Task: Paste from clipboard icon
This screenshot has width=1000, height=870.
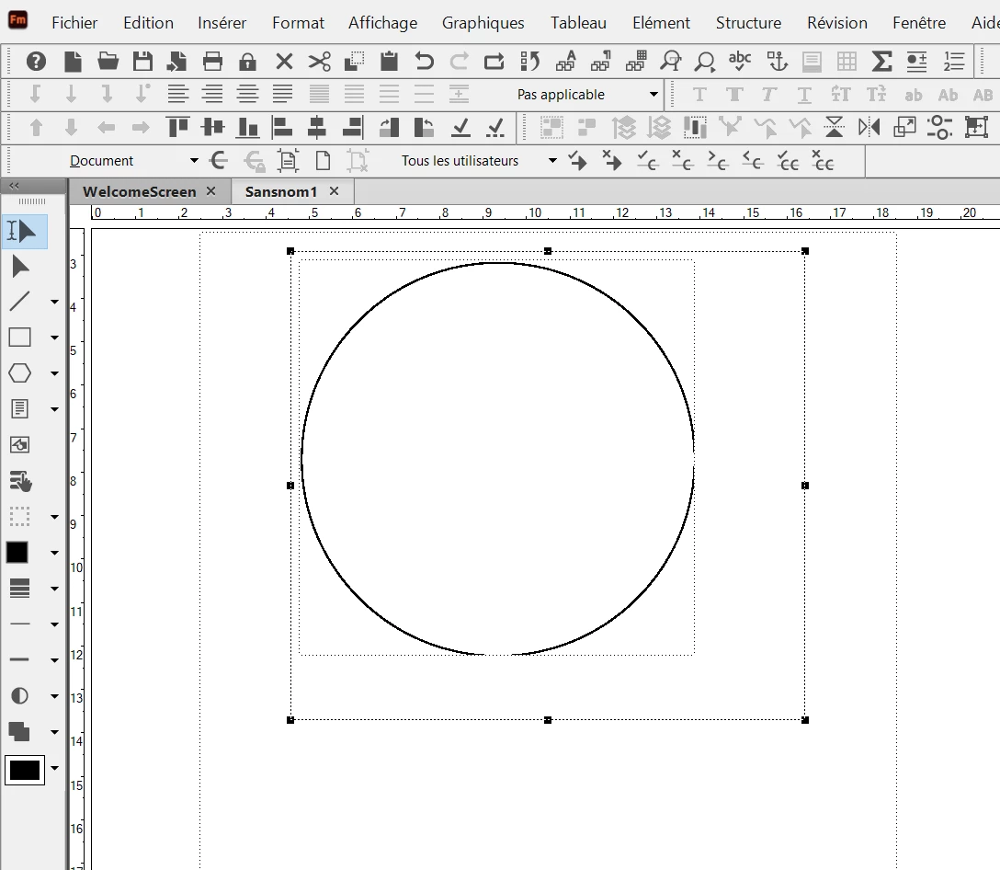Action: point(389,62)
